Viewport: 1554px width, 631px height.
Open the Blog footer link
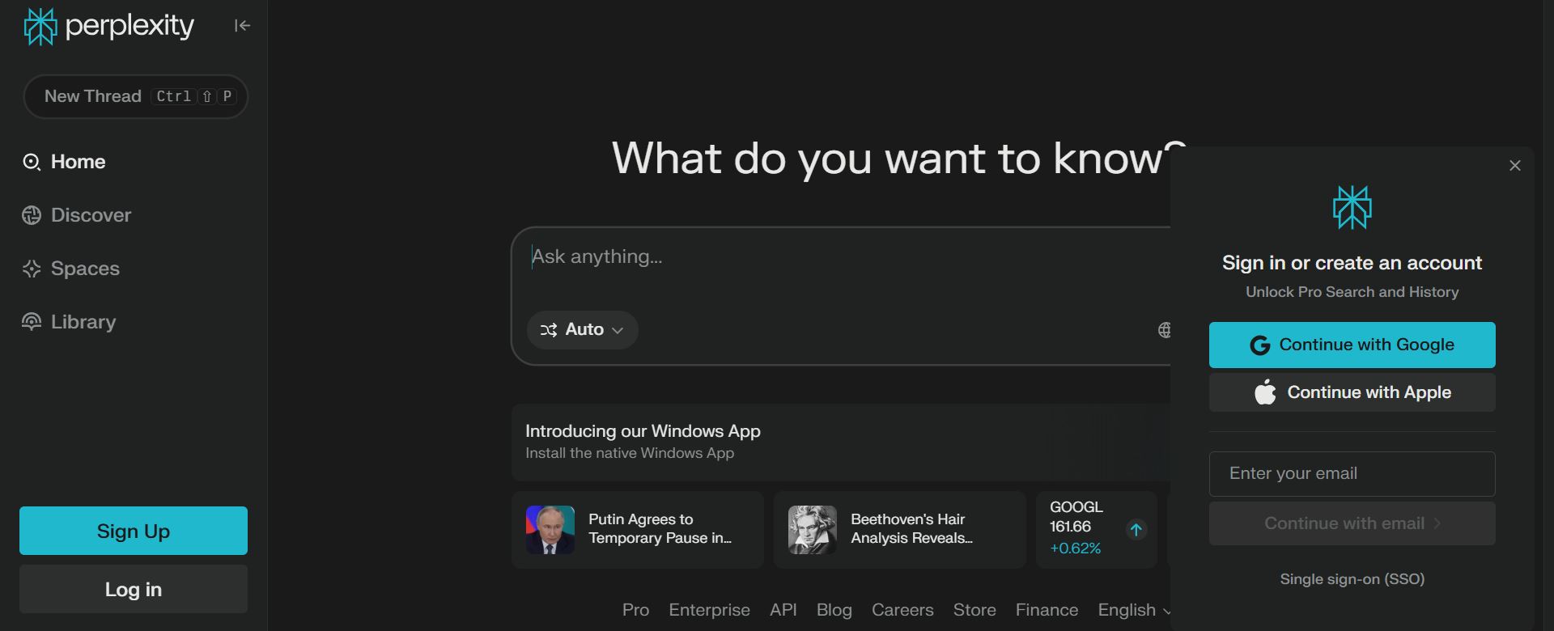tap(834, 610)
